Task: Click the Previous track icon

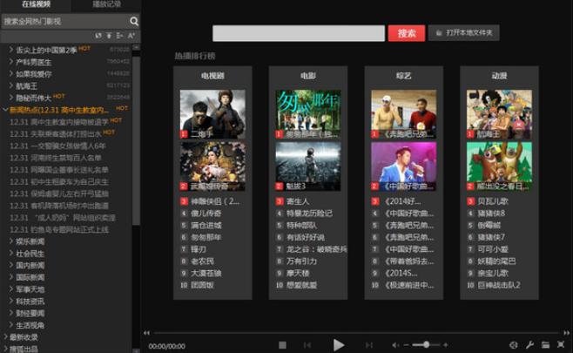Action: coord(307,346)
